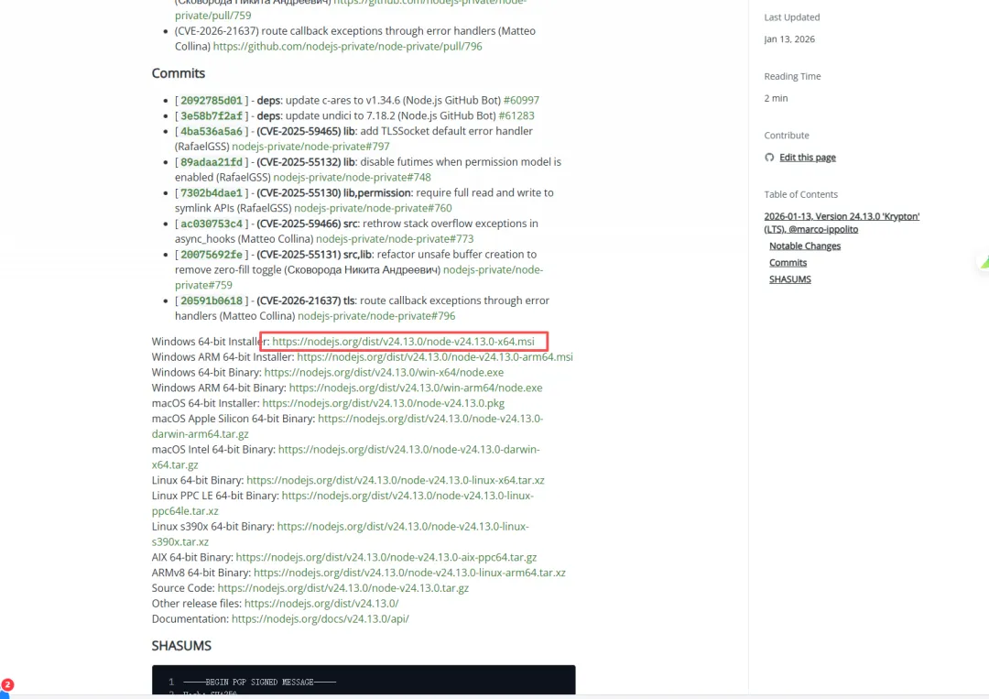The width and height of the screenshot is (989, 699).
Task: Open the commit hash 2092785d01 link
Action: (212, 100)
